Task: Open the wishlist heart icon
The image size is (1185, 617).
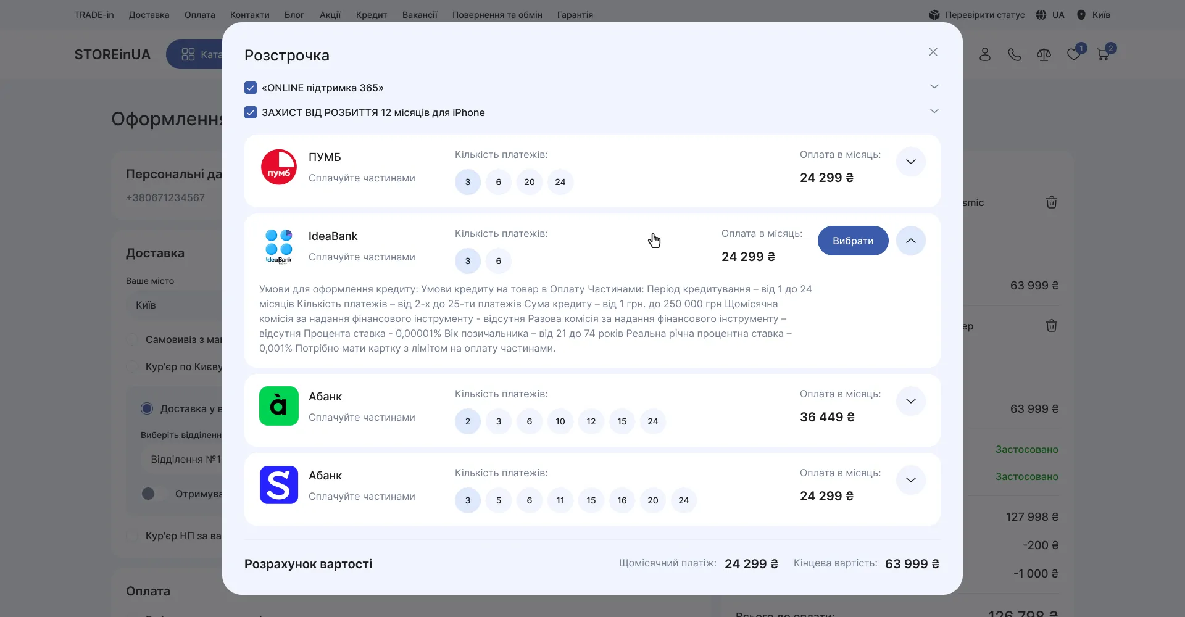Action: pos(1074,54)
